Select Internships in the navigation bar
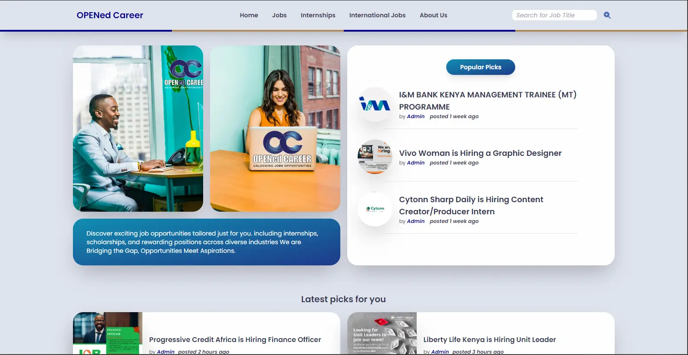688x355 pixels. pos(318,15)
